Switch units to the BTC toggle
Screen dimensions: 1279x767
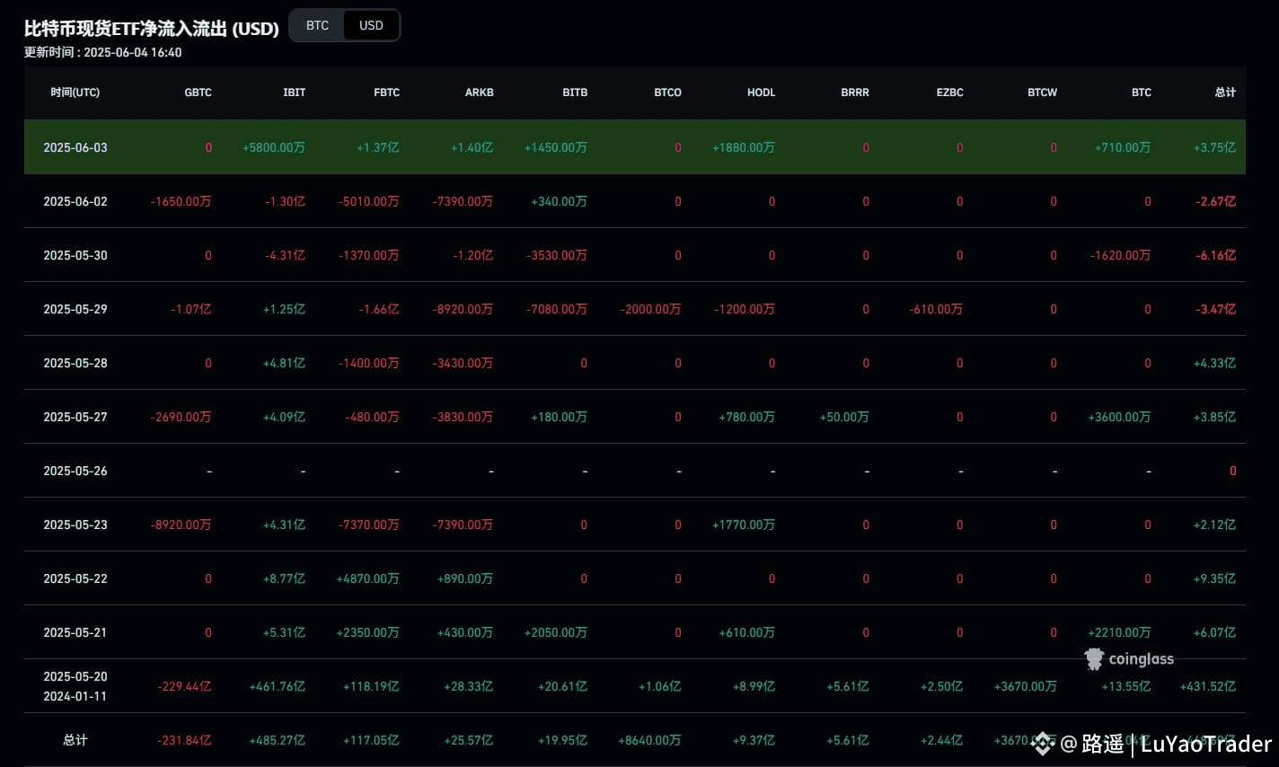click(317, 25)
